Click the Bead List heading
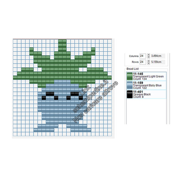This screenshot has height=178, width=178. 133,69
